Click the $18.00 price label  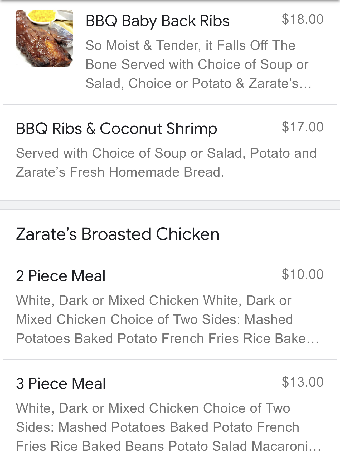pyautogui.click(x=302, y=19)
